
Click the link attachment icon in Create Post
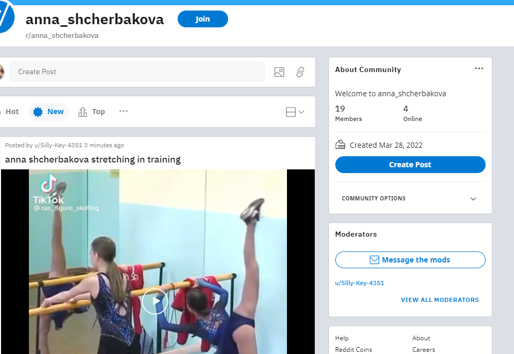point(300,72)
